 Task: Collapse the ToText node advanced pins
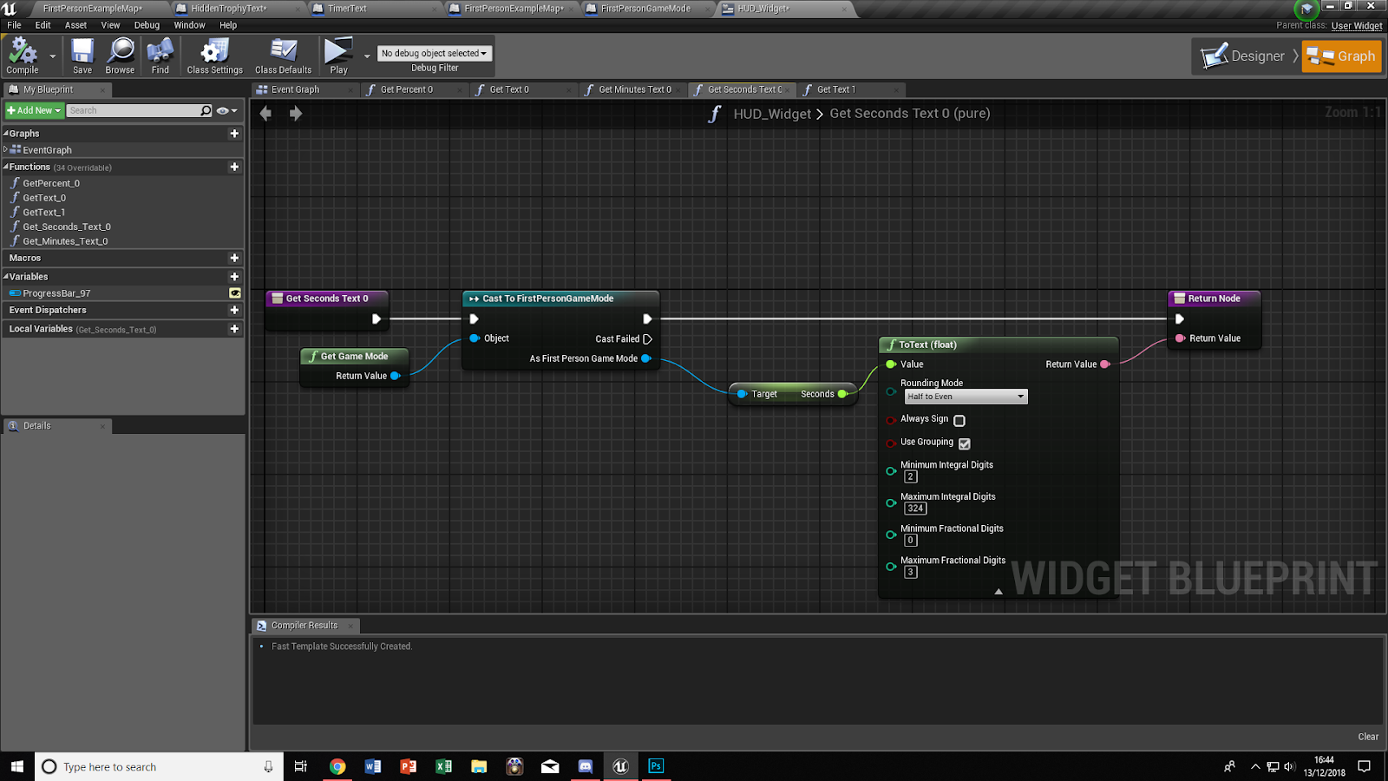pyautogui.click(x=998, y=592)
